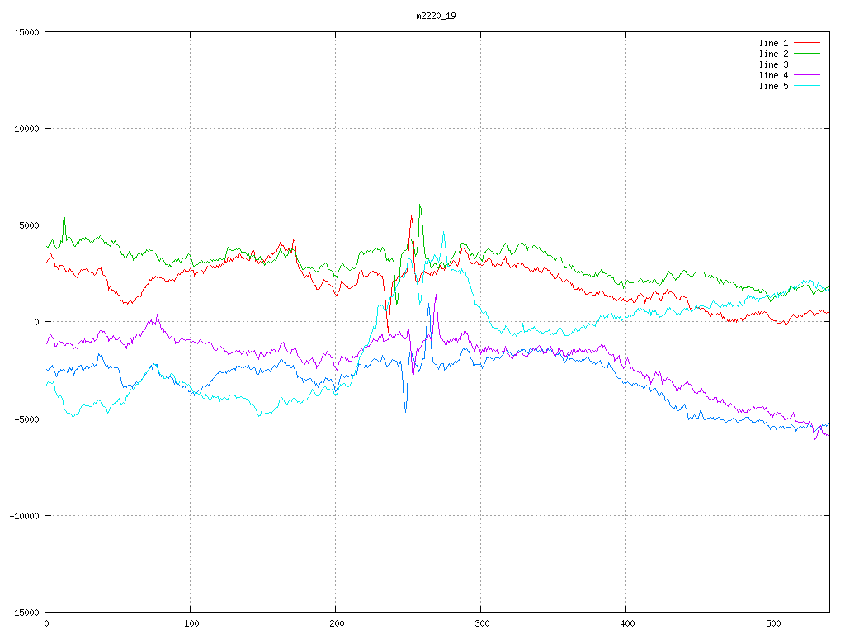Click the x-axis label 400
Screen dimensions: 845x634
coord(627,624)
